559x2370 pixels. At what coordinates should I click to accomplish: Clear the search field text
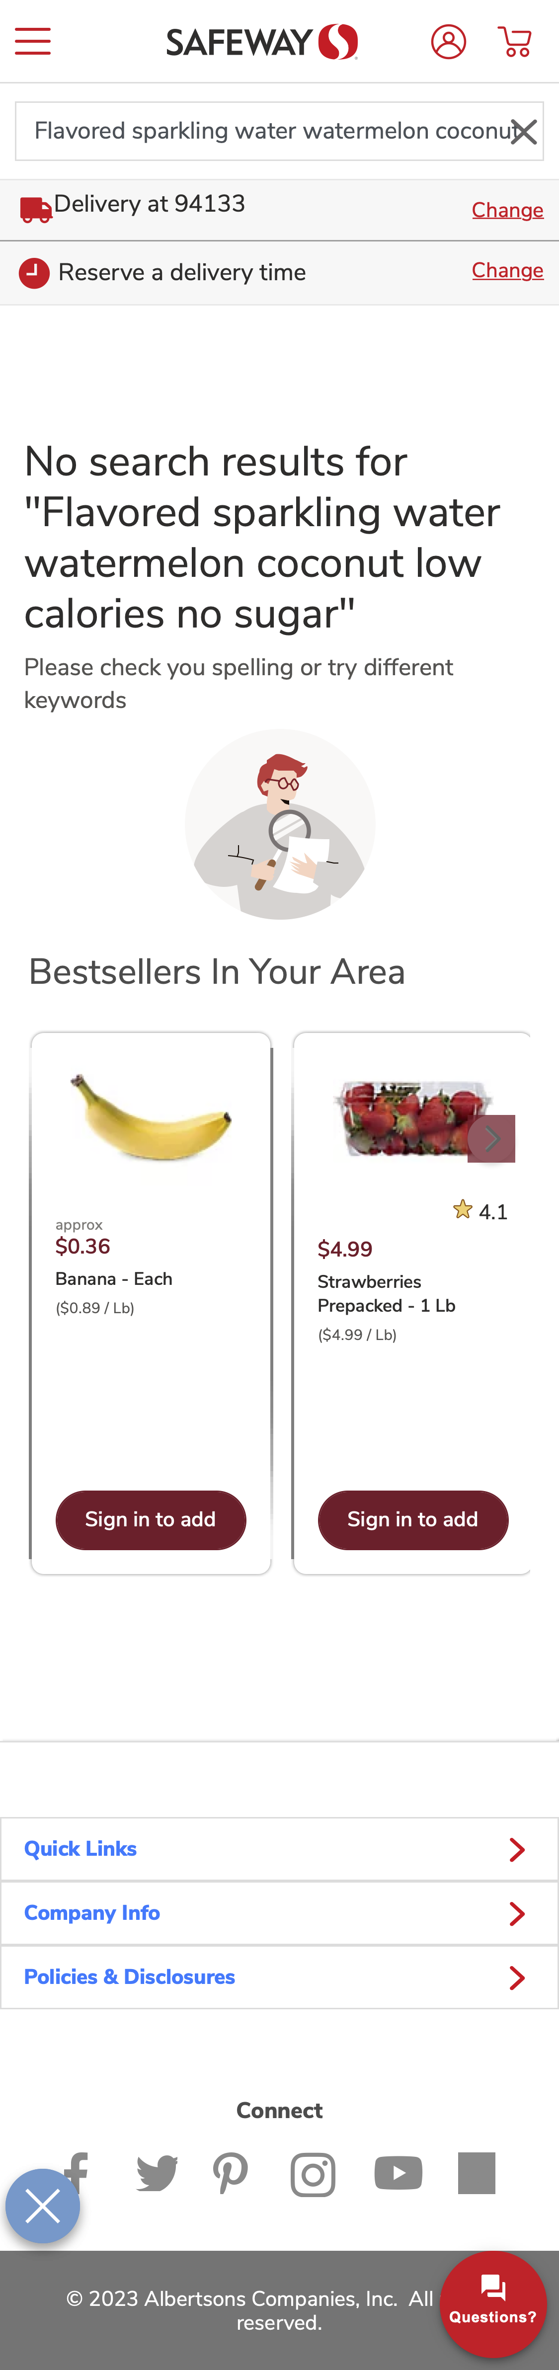[523, 132]
